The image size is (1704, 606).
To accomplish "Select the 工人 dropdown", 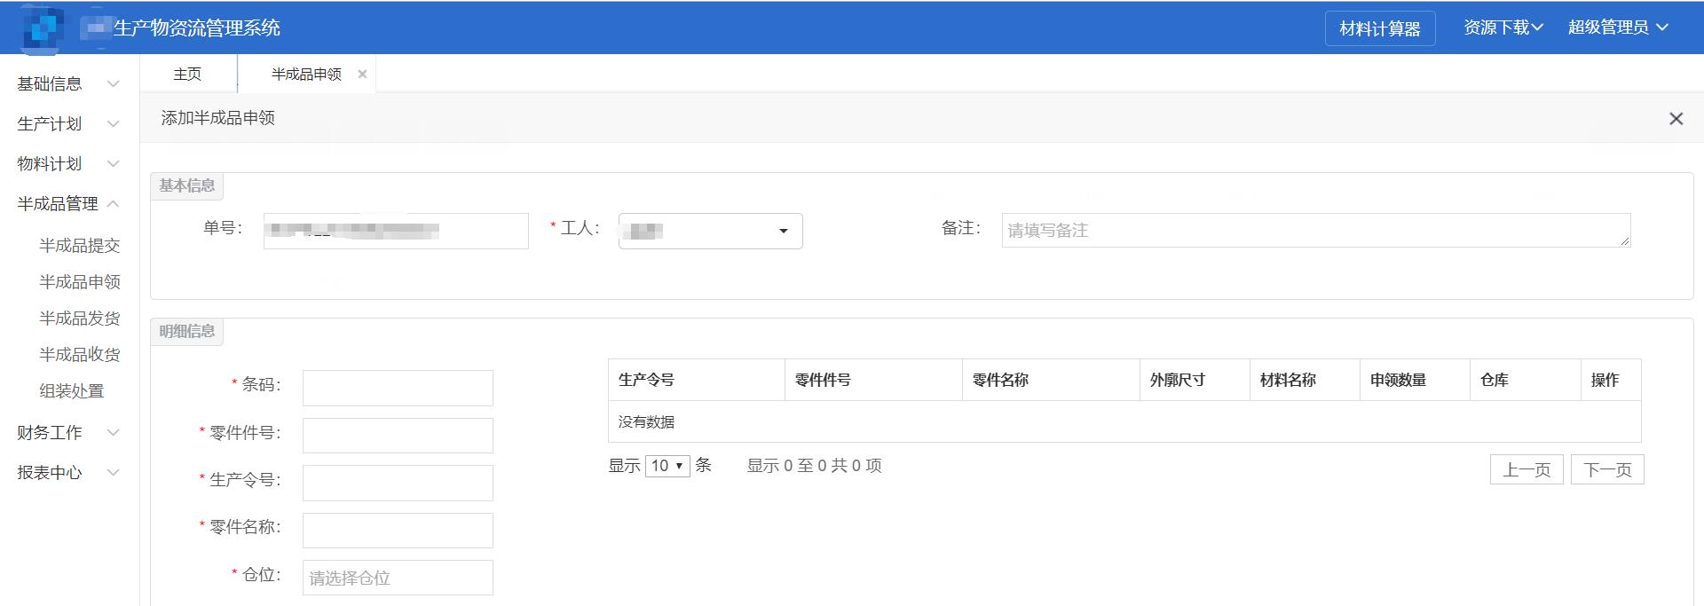I will pyautogui.click(x=710, y=231).
